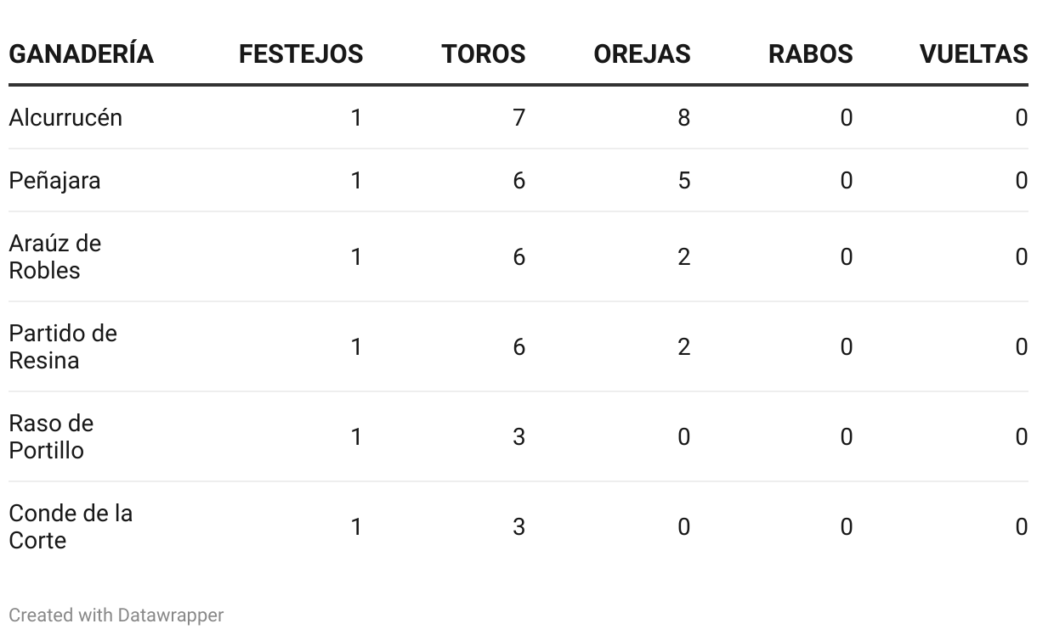This screenshot has height=635, width=1037.
Task: Click the Raso de Portillo cell
Action: pos(51,436)
